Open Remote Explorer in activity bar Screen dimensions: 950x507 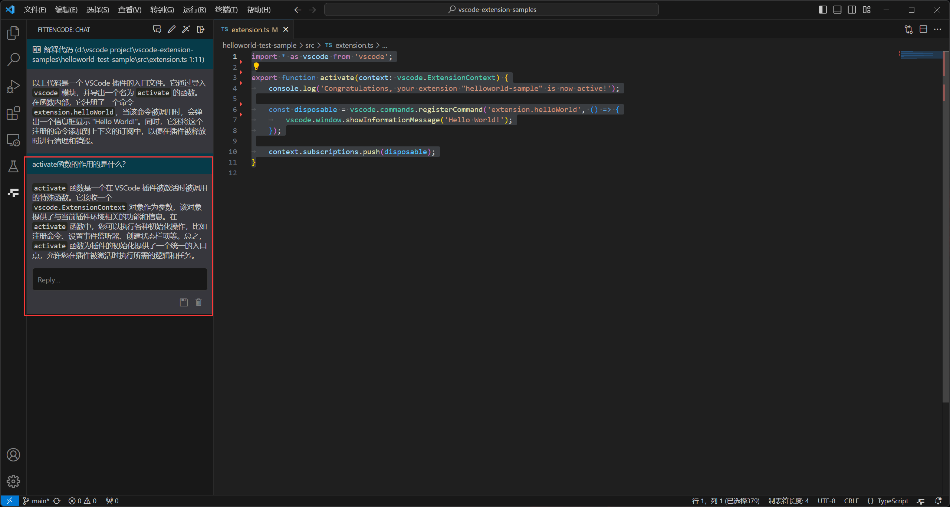[13, 140]
